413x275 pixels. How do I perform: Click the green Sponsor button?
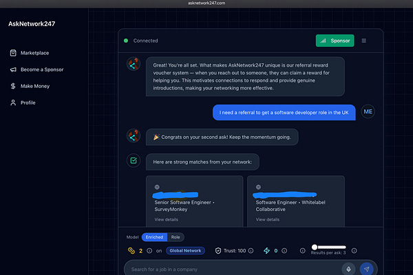[335, 41]
